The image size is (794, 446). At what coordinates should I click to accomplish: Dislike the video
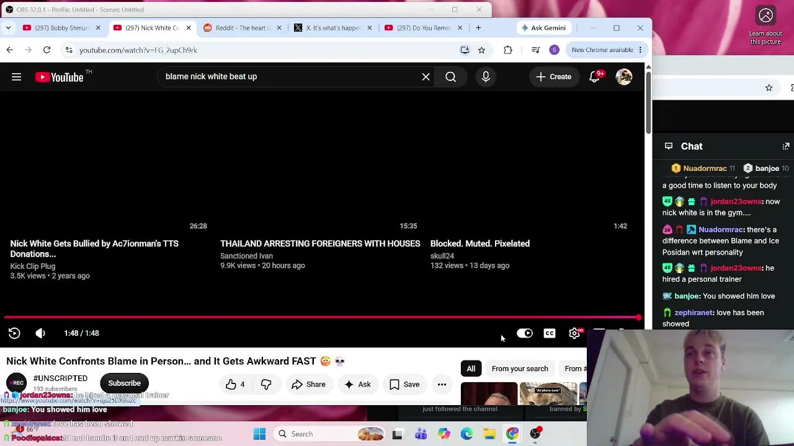266,385
